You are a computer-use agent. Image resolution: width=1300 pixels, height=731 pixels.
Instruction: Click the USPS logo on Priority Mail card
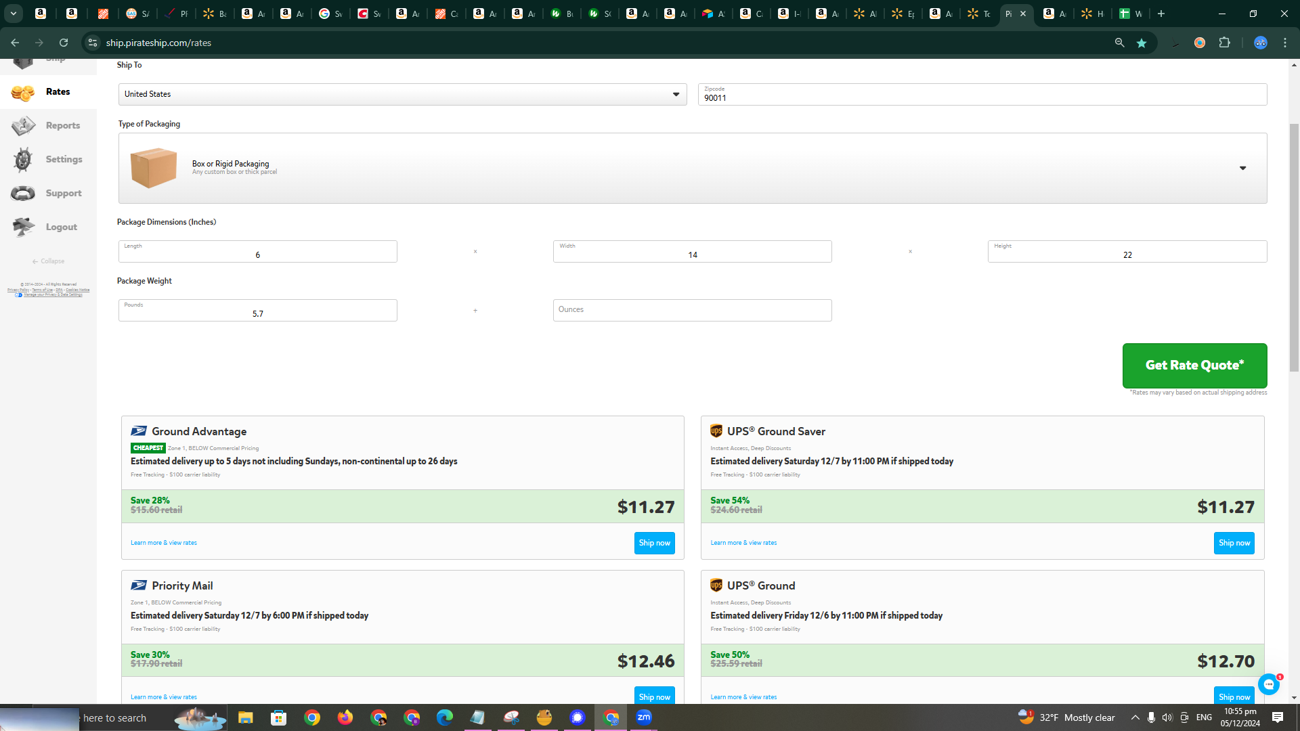[x=139, y=585]
